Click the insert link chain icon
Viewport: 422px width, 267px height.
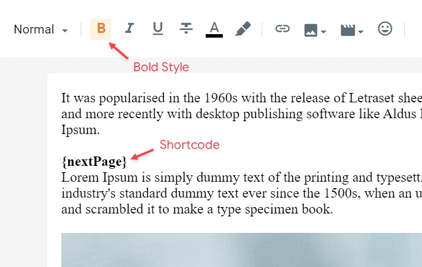click(x=283, y=29)
